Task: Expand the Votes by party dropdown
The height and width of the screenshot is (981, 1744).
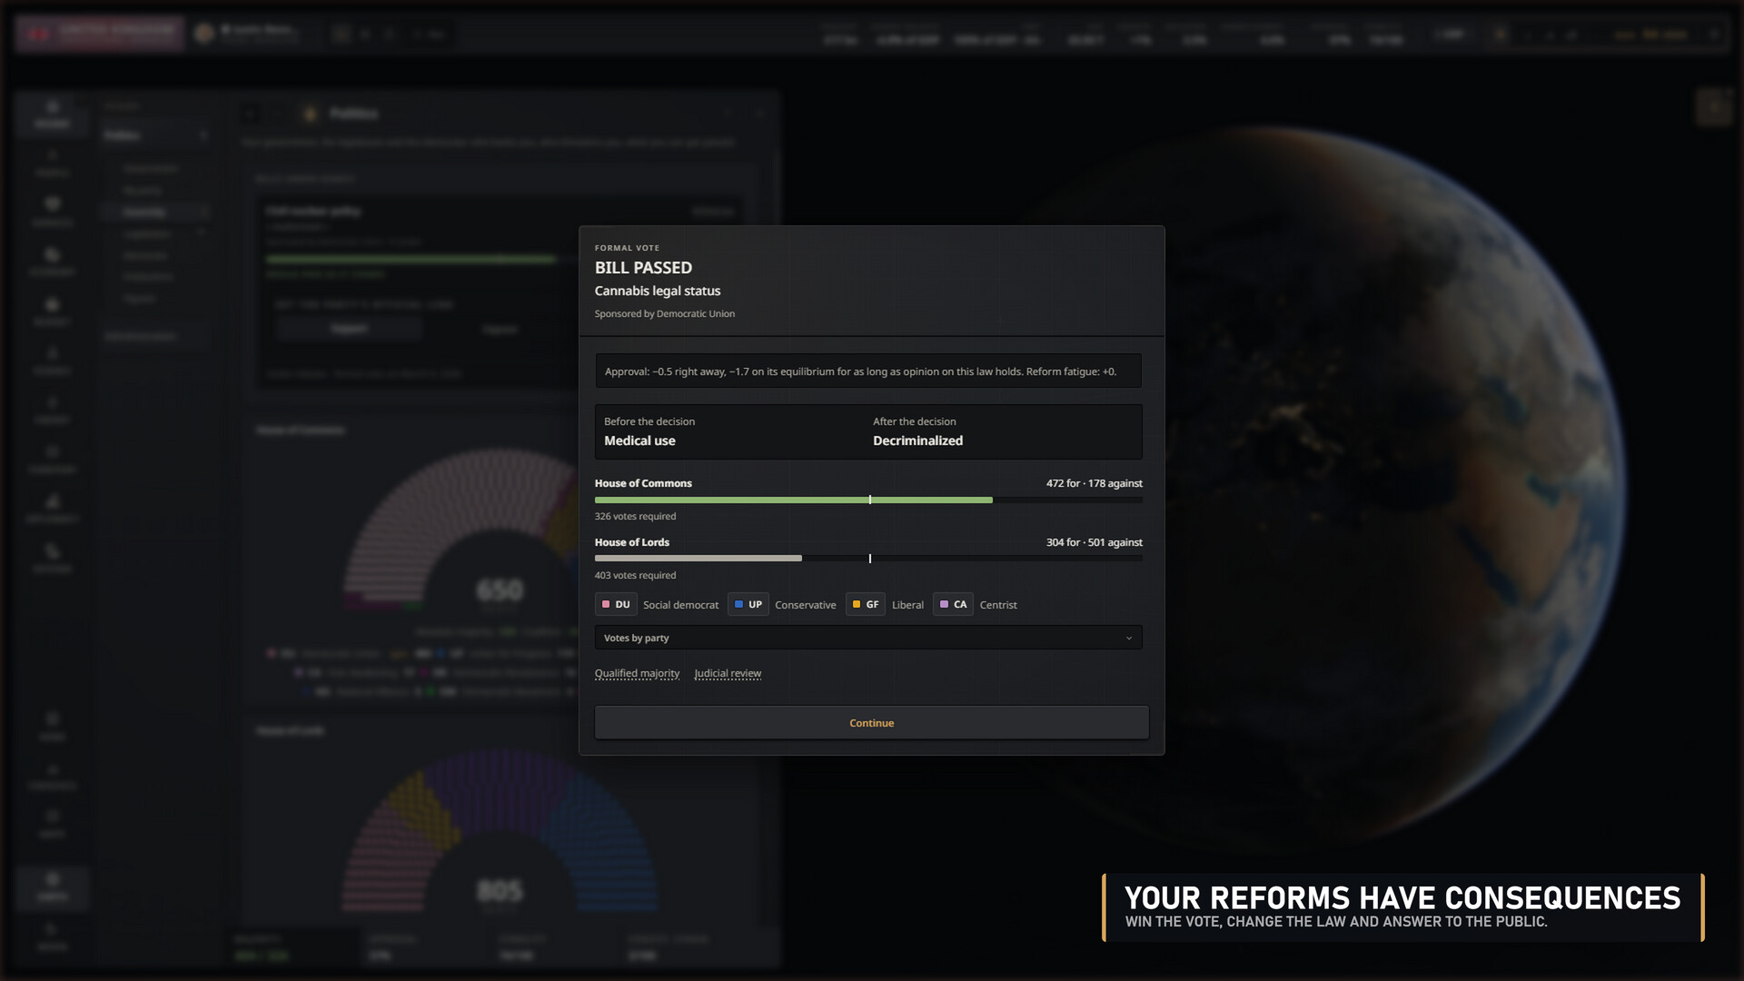Action: [868, 638]
